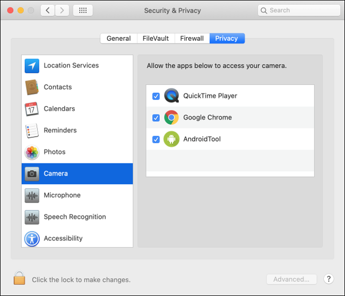The image size is (345, 296).
Task: Select the Calendars label in sidebar
Action: click(x=59, y=109)
